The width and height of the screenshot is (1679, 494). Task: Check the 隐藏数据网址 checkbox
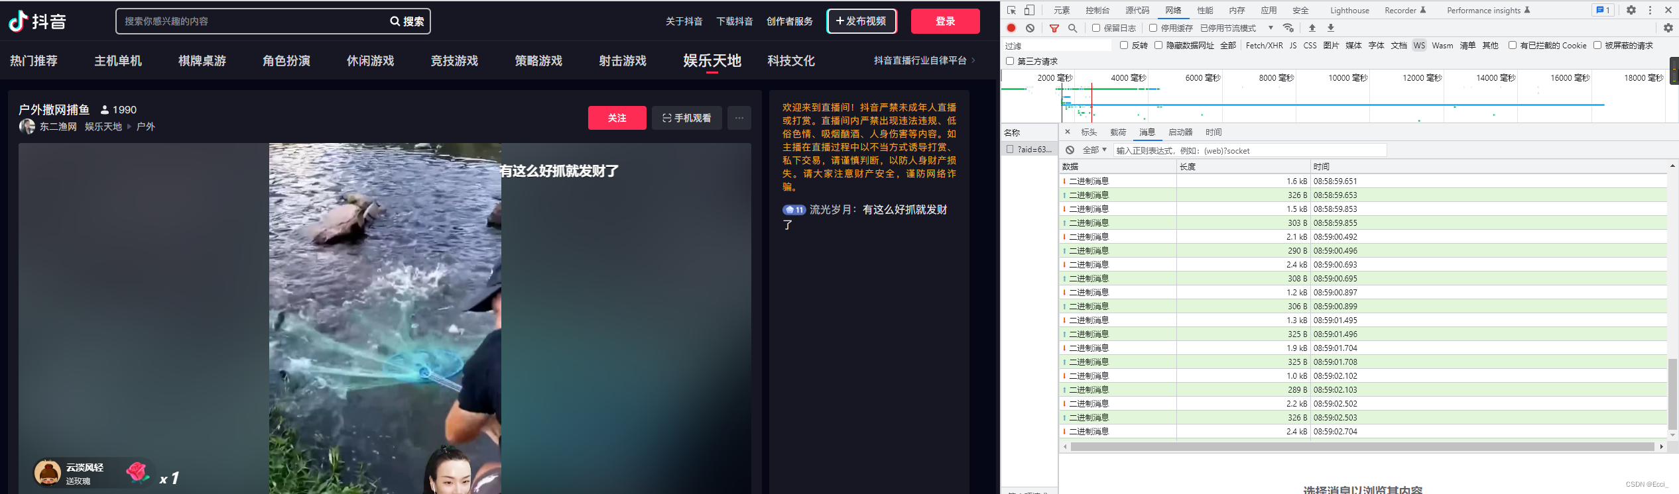pyautogui.click(x=1158, y=45)
